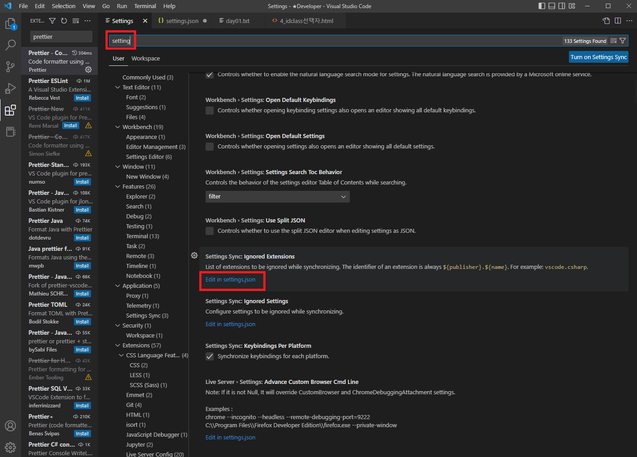Open the Explorer view in activity bar

[x=10, y=24]
